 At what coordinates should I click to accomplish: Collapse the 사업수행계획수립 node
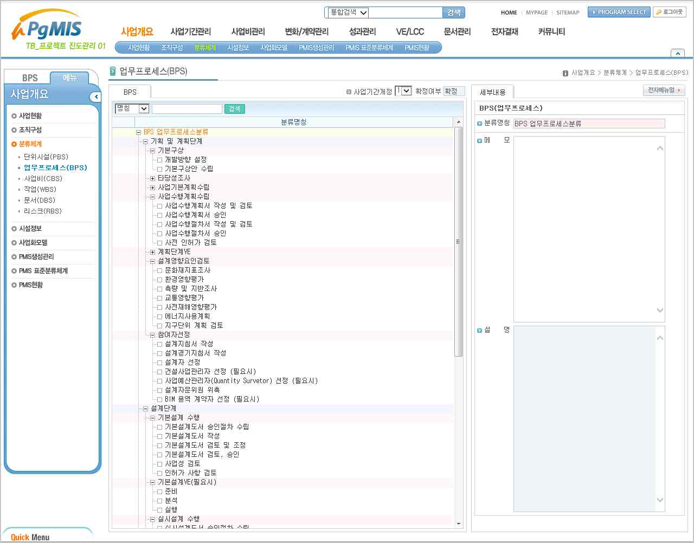[x=152, y=197]
